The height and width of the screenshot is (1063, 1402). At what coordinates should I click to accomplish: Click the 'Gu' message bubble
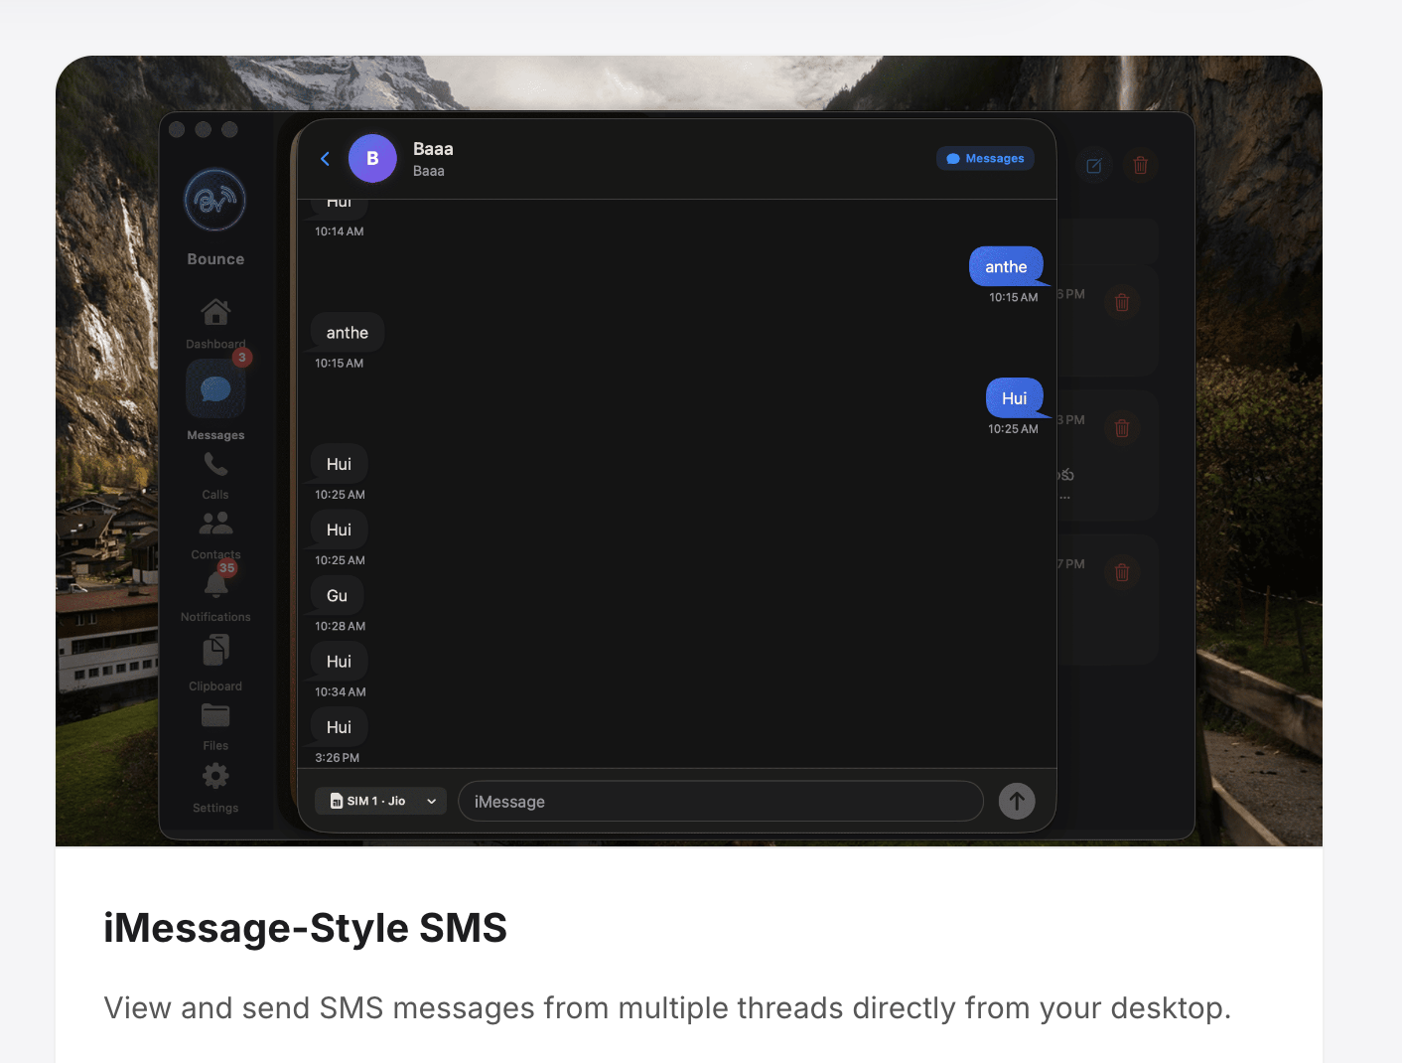pos(336,595)
